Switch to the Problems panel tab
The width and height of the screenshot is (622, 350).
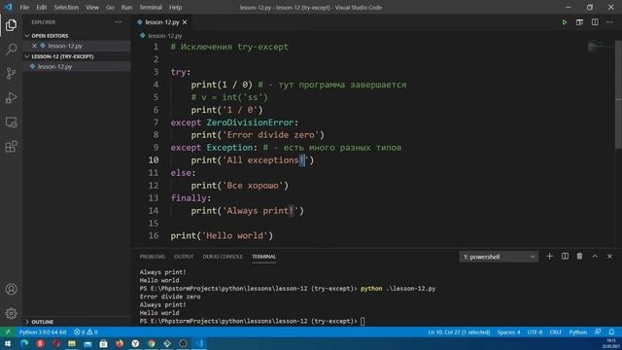[x=152, y=257]
